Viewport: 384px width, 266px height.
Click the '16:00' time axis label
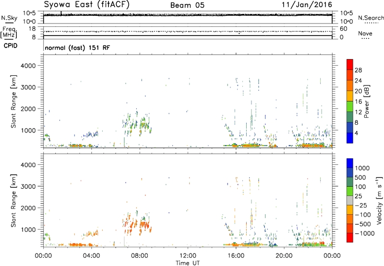[236, 256]
